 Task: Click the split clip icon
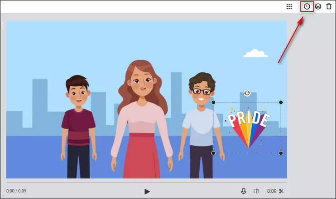[x=256, y=191]
